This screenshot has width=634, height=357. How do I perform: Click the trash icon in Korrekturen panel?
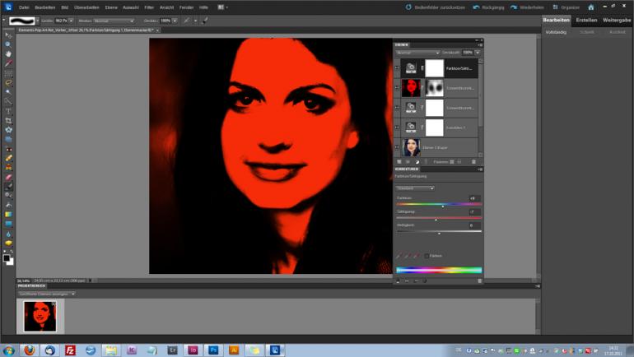click(x=479, y=281)
